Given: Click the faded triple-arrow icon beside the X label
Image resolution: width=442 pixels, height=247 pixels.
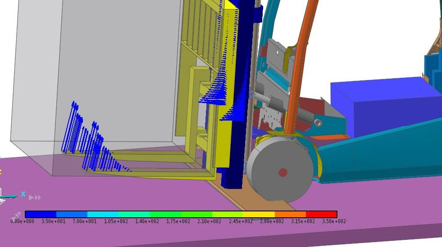Looking at the screenshot, I should click(x=35, y=198).
